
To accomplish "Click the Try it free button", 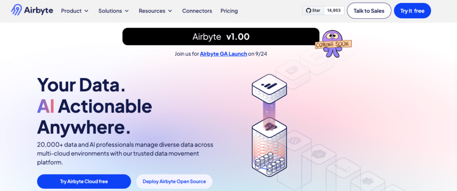I will pyautogui.click(x=412, y=11).
